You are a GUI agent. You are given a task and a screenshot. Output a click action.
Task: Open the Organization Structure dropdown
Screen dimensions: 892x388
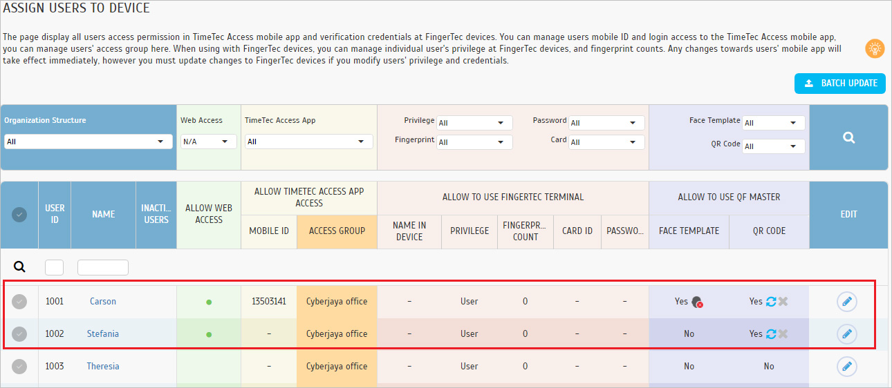point(88,142)
